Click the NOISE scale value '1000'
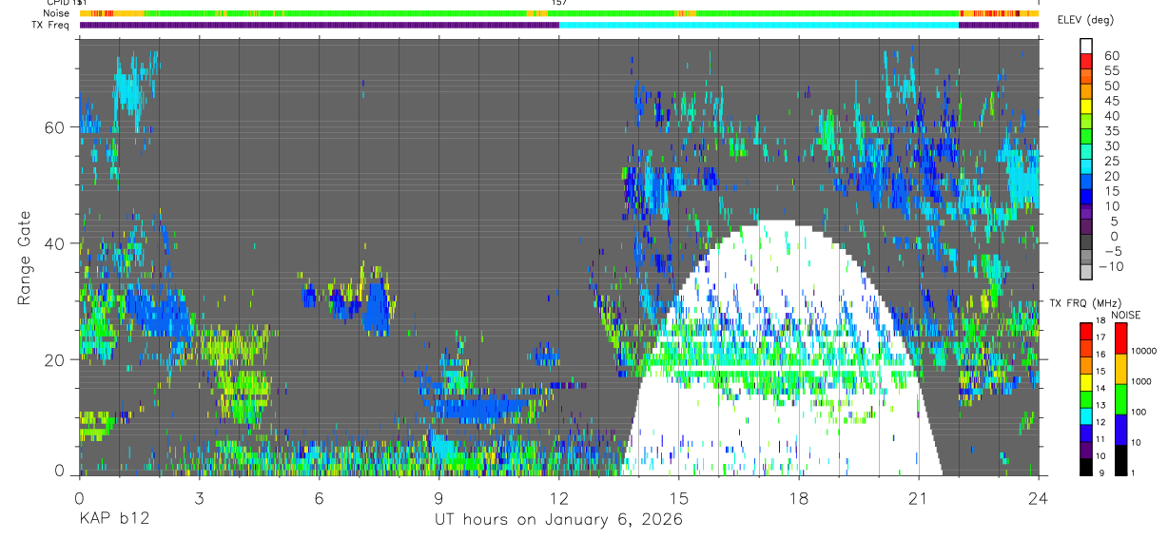Screen dimensions: 1168x539 click(1142, 383)
